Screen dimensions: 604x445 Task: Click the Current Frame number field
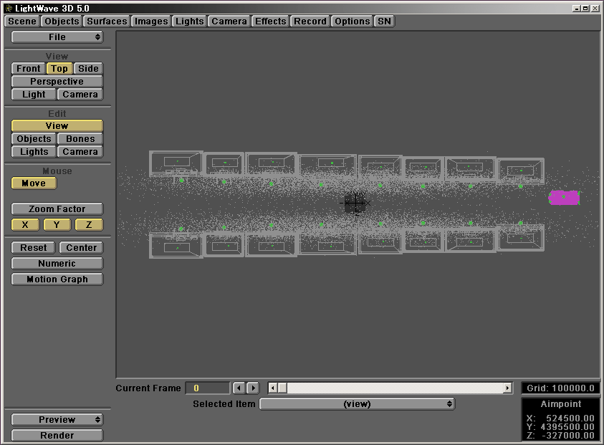coord(207,388)
